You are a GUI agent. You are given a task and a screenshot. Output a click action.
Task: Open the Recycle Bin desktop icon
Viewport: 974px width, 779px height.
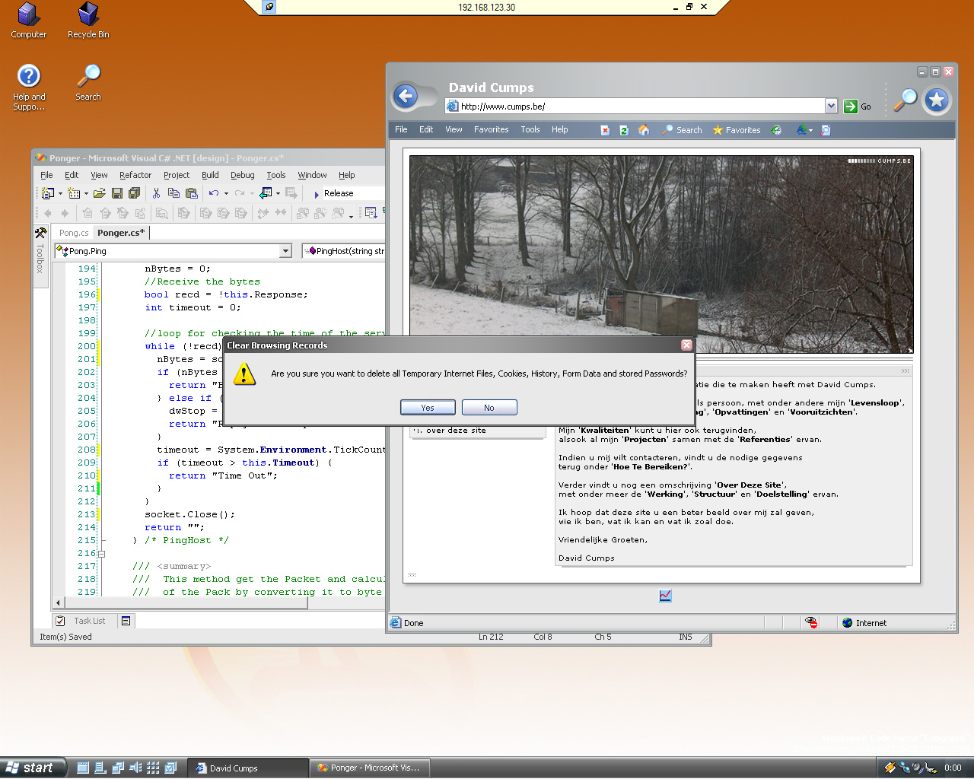[x=88, y=21]
